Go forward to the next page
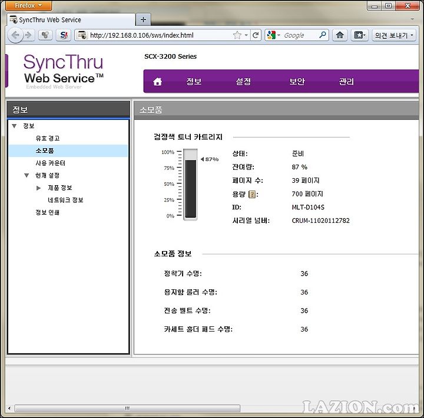424x418 pixels. tap(28, 35)
